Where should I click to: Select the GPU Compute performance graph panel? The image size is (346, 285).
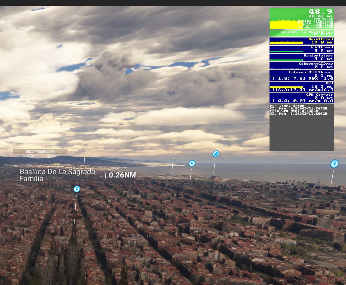(301, 98)
